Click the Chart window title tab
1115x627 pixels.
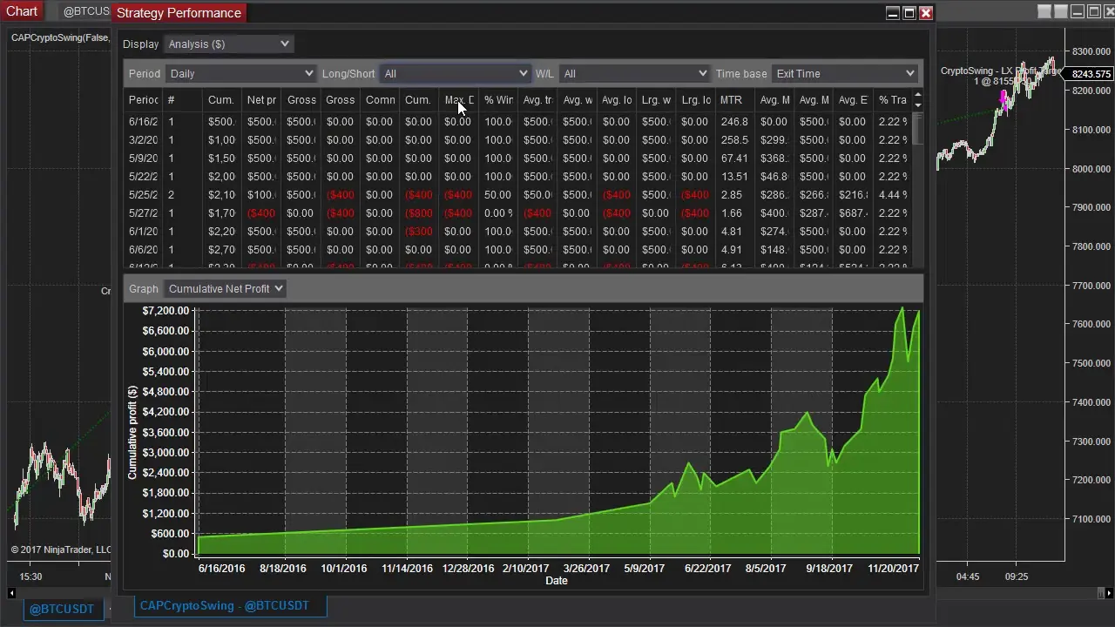click(x=22, y=11)
